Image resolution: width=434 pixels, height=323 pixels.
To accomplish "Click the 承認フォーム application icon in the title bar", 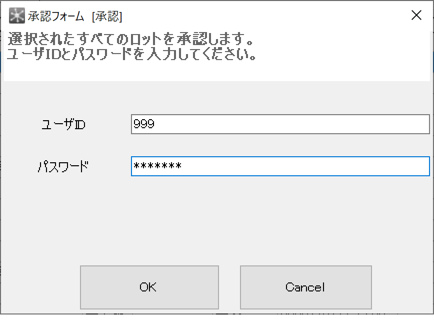I will [15, 16].
